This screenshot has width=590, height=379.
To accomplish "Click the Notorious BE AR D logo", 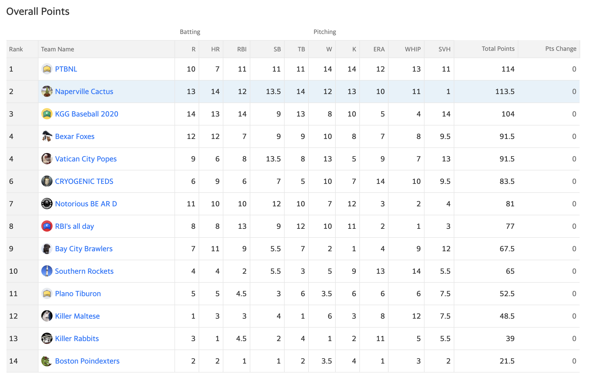I will click(x=47, y=204).
